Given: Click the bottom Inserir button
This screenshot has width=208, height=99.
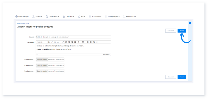Looking at the screenshot, I should (182, 77).
